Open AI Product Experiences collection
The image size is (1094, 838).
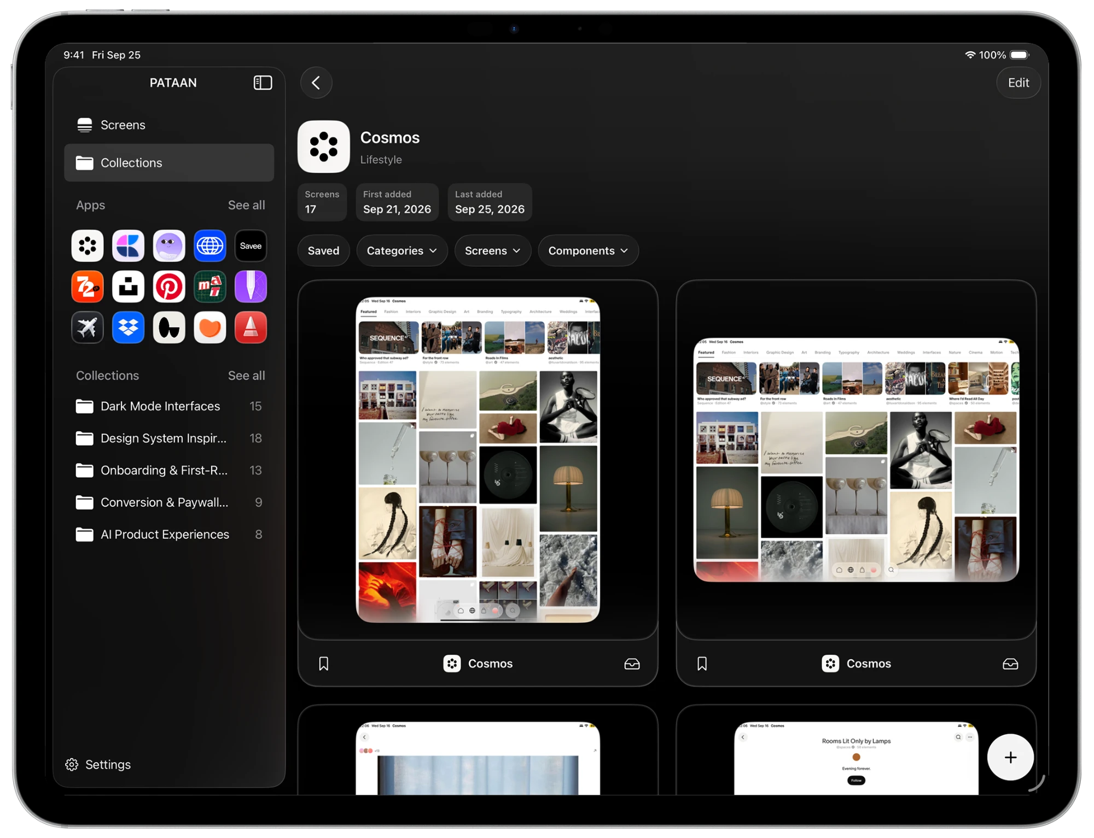(x=169, y=534)
